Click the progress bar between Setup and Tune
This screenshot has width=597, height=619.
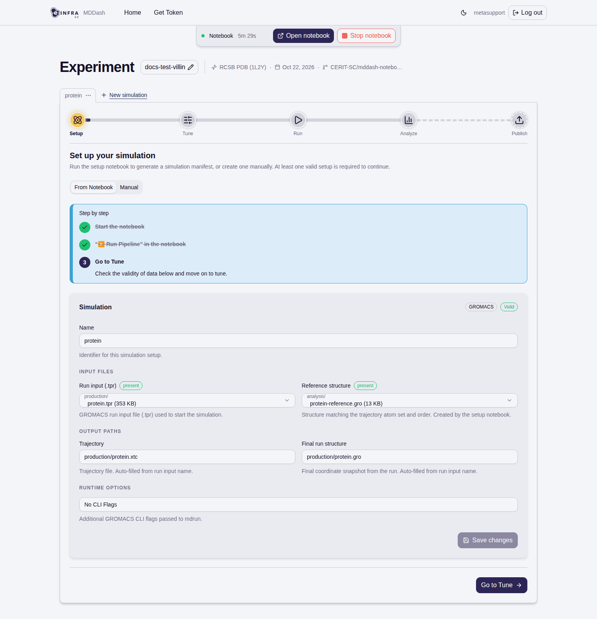pyautogui.click(x=133, y=120)
